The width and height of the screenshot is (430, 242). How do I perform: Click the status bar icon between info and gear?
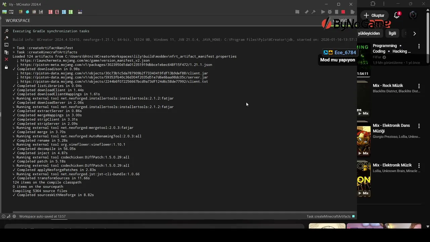click(9, 216)
